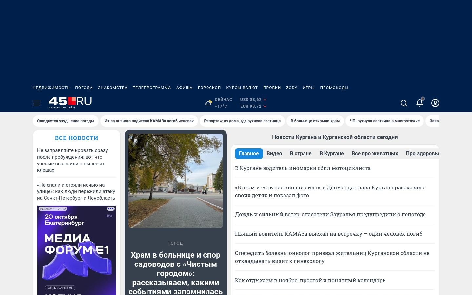Image resolution: width=472 pixels, height=295 pixels.
Task: Open featured story Храм в больнице
Action: (176, 273)
